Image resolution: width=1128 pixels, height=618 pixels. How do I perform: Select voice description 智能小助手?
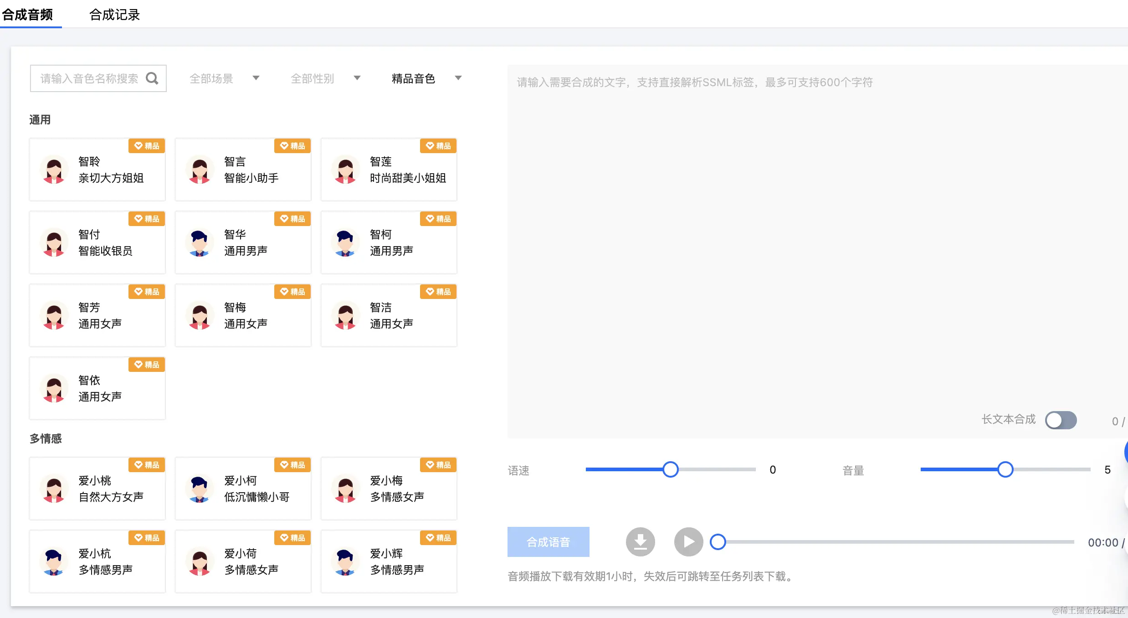click(251, 178)
